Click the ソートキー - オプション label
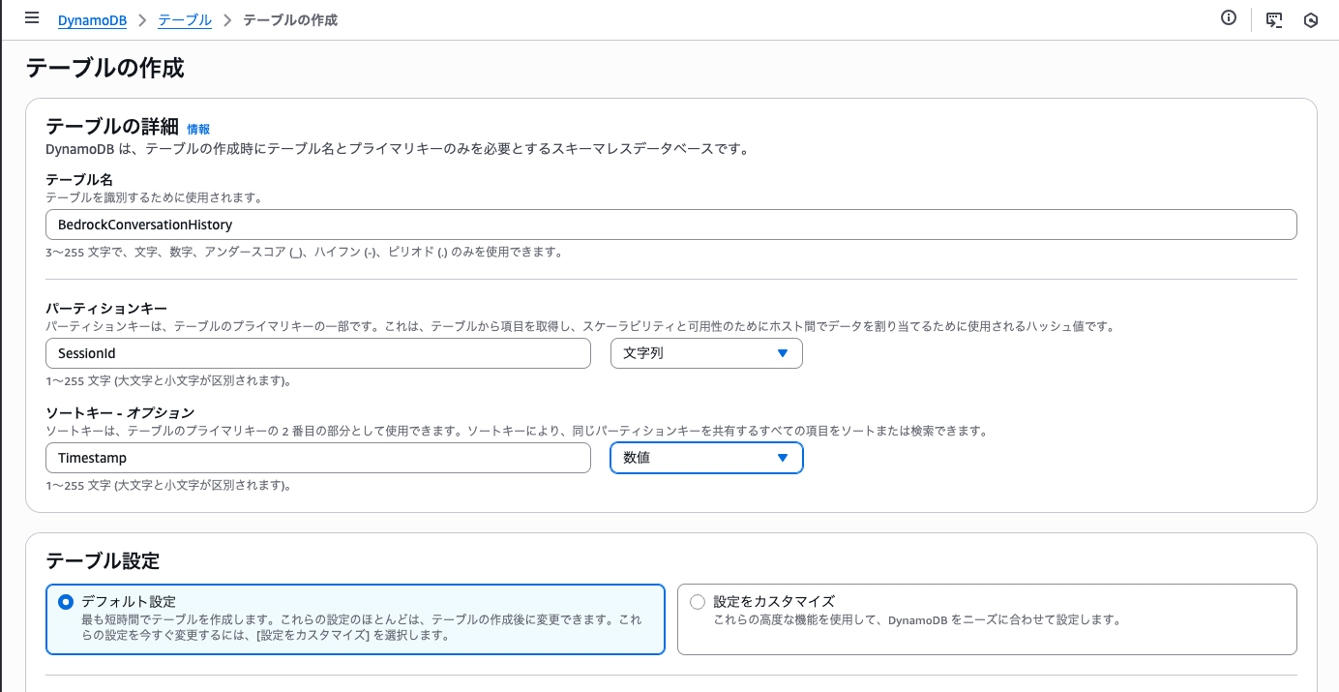 click(x=121, y=412)
